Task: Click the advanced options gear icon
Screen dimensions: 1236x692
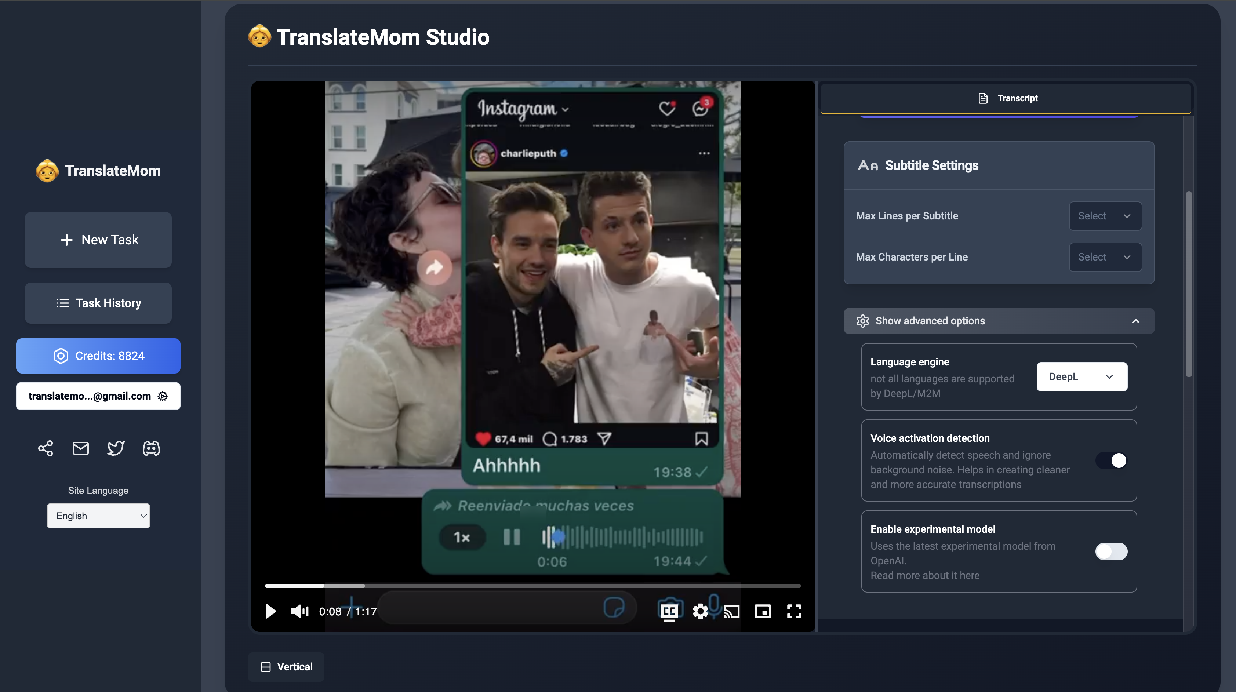Action: coord(863,321)
